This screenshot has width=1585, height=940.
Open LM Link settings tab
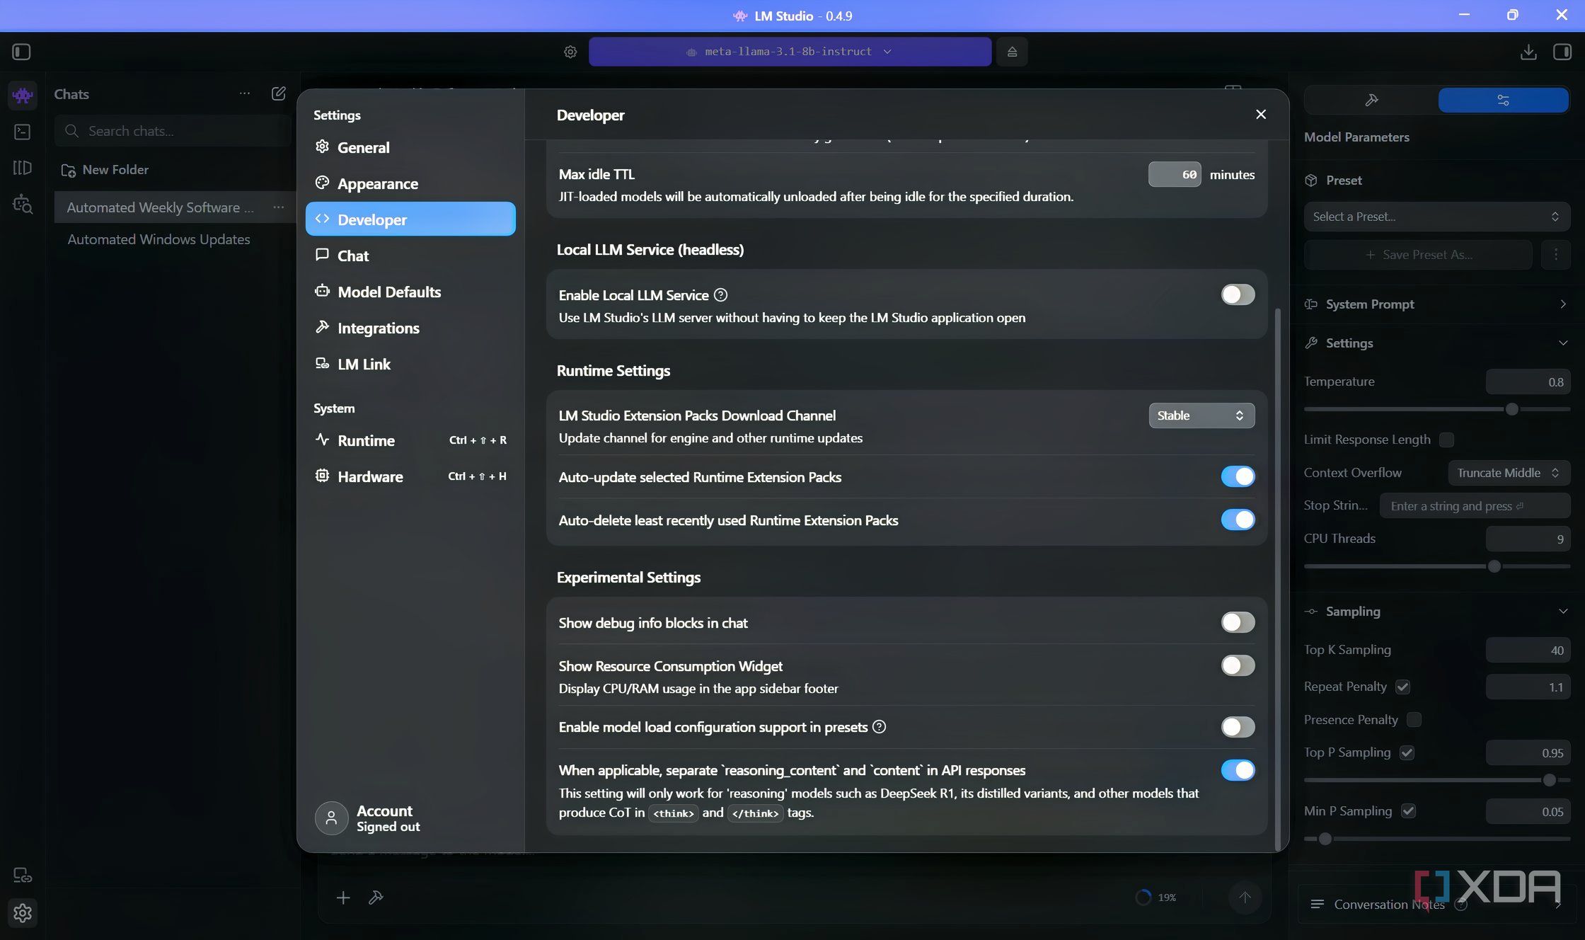(410, 364)
